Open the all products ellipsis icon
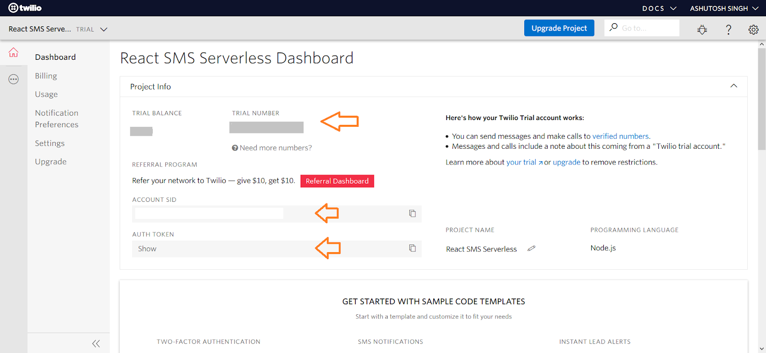766x353 pixels. pyautogui.click(x=13, y=79)
